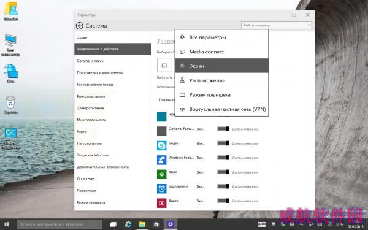The image size is (368, 230).
Task: Open Cortana и поиск section
Action: [x=113, y=61]
